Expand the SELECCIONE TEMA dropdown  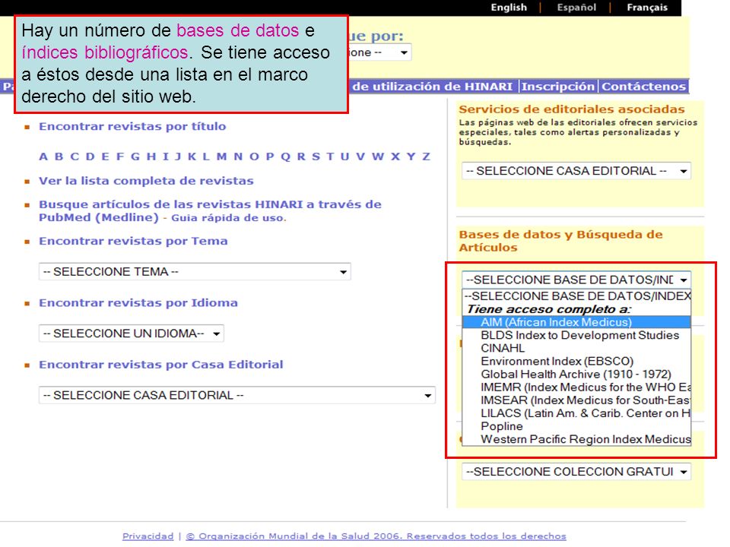(195, 272)
